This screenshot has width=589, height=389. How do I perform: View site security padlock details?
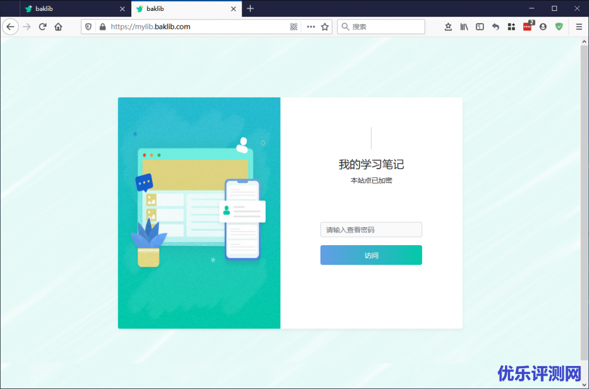pyautogui.click(x=102, y=26)
